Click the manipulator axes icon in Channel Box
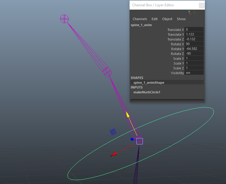 point(189,13)
